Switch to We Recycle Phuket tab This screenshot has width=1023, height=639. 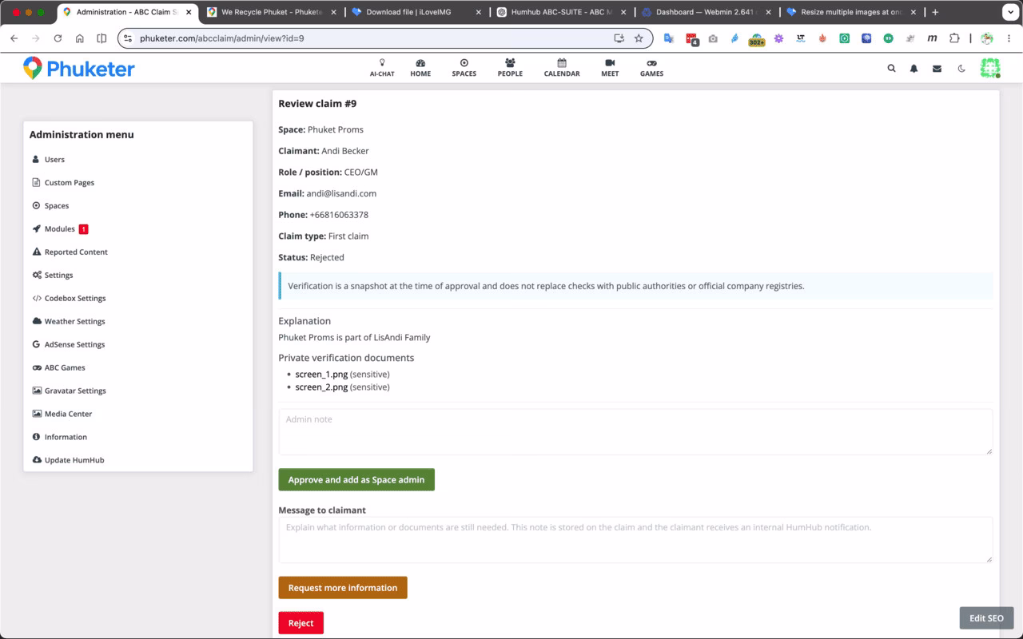271,12
